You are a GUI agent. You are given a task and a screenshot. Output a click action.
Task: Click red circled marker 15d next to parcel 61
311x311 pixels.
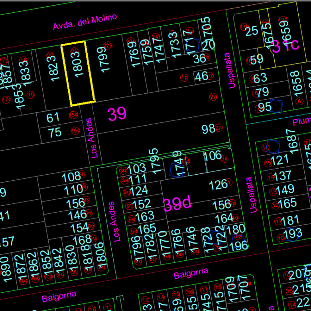[73, 115]
